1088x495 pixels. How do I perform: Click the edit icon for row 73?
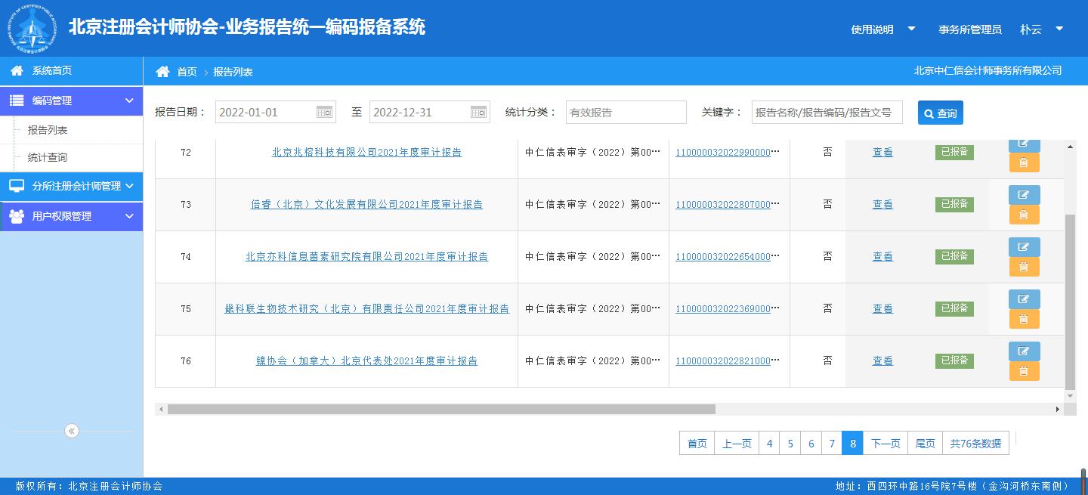(1024, 195)
